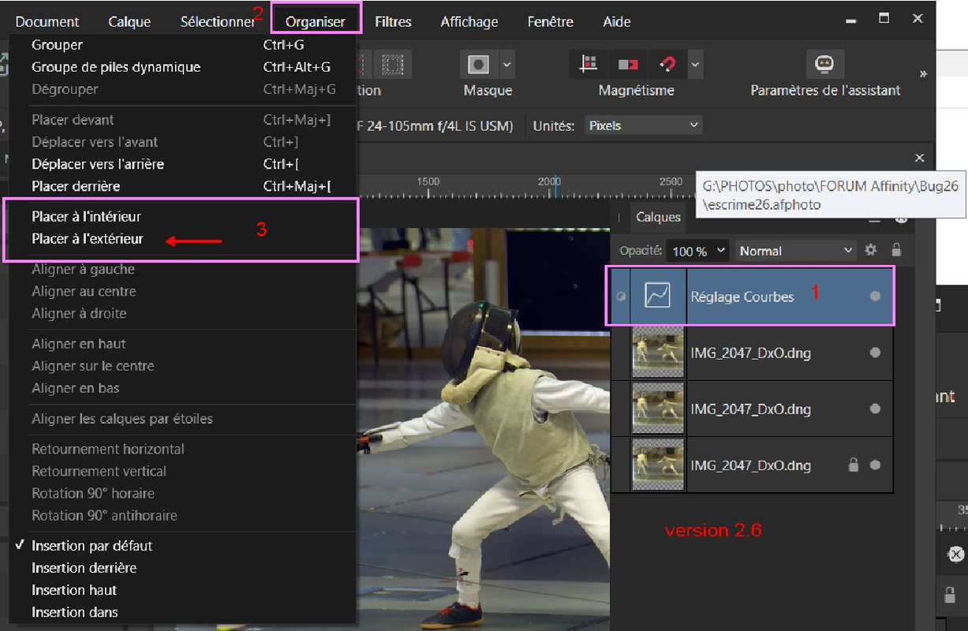The width and height of the screenshot is (968, 631).
Task: Unlock the locked IMG_2047_DxO.dng layer via padlock
Action: 853,465
